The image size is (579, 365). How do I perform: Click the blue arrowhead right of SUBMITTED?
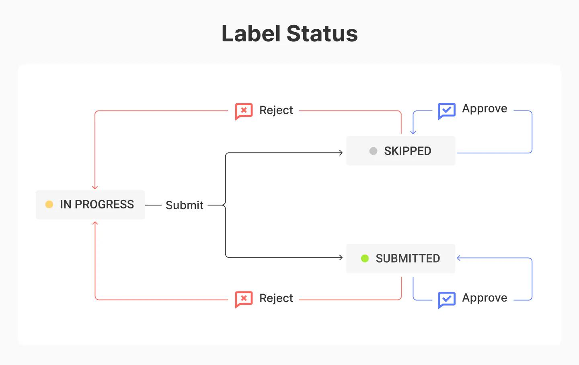point(459,258)
